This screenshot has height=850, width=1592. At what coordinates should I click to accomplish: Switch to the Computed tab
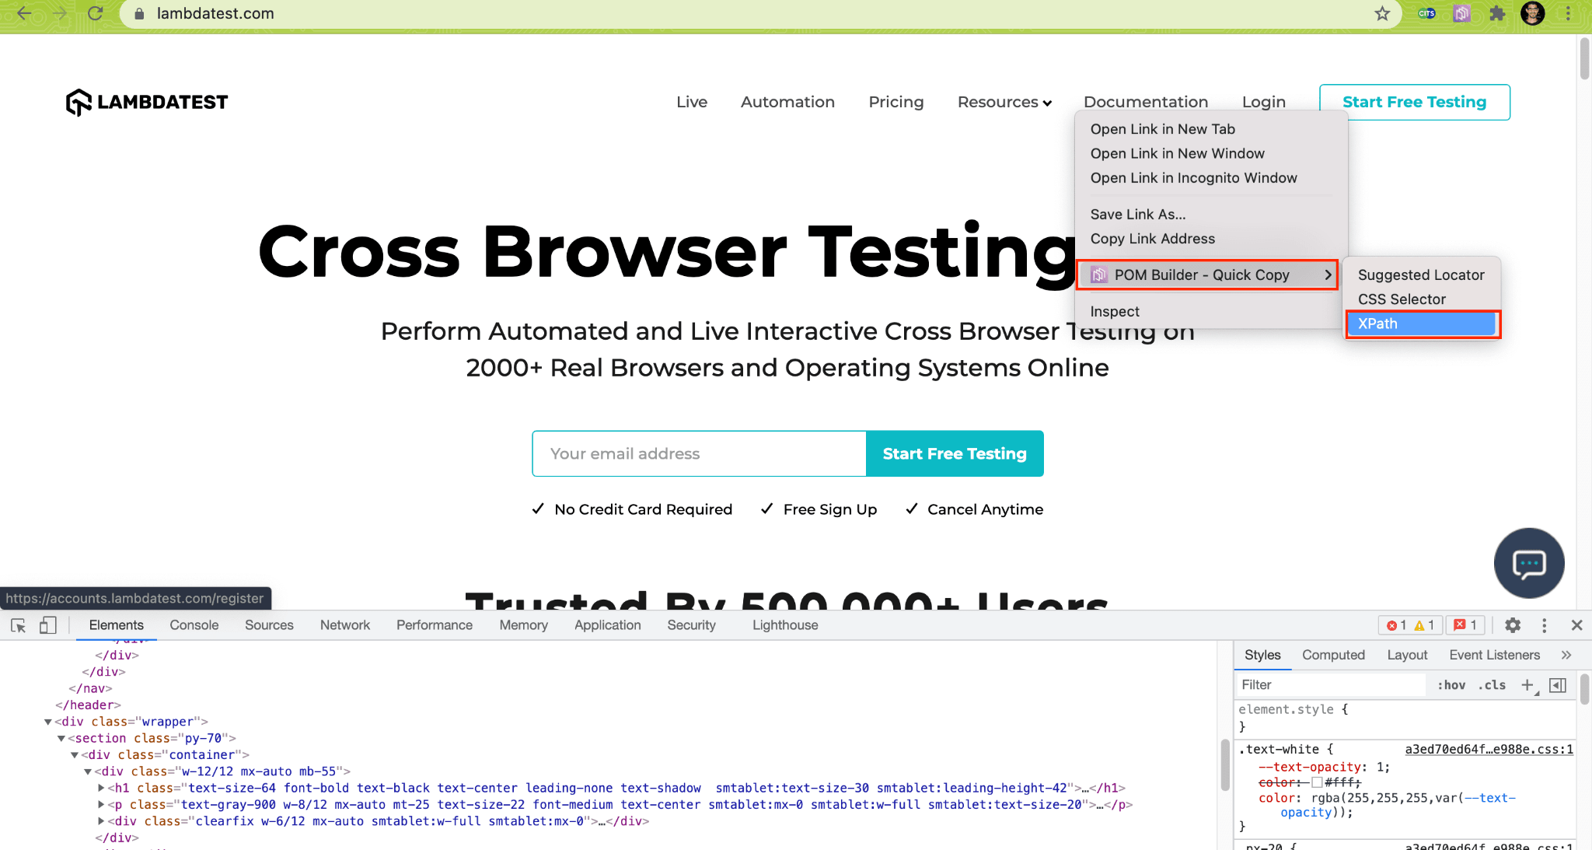pyautogui.click(x=1333, y=654)
